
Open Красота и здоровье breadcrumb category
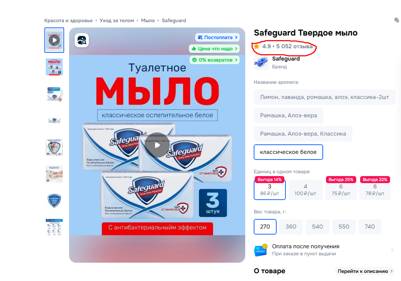68,20
